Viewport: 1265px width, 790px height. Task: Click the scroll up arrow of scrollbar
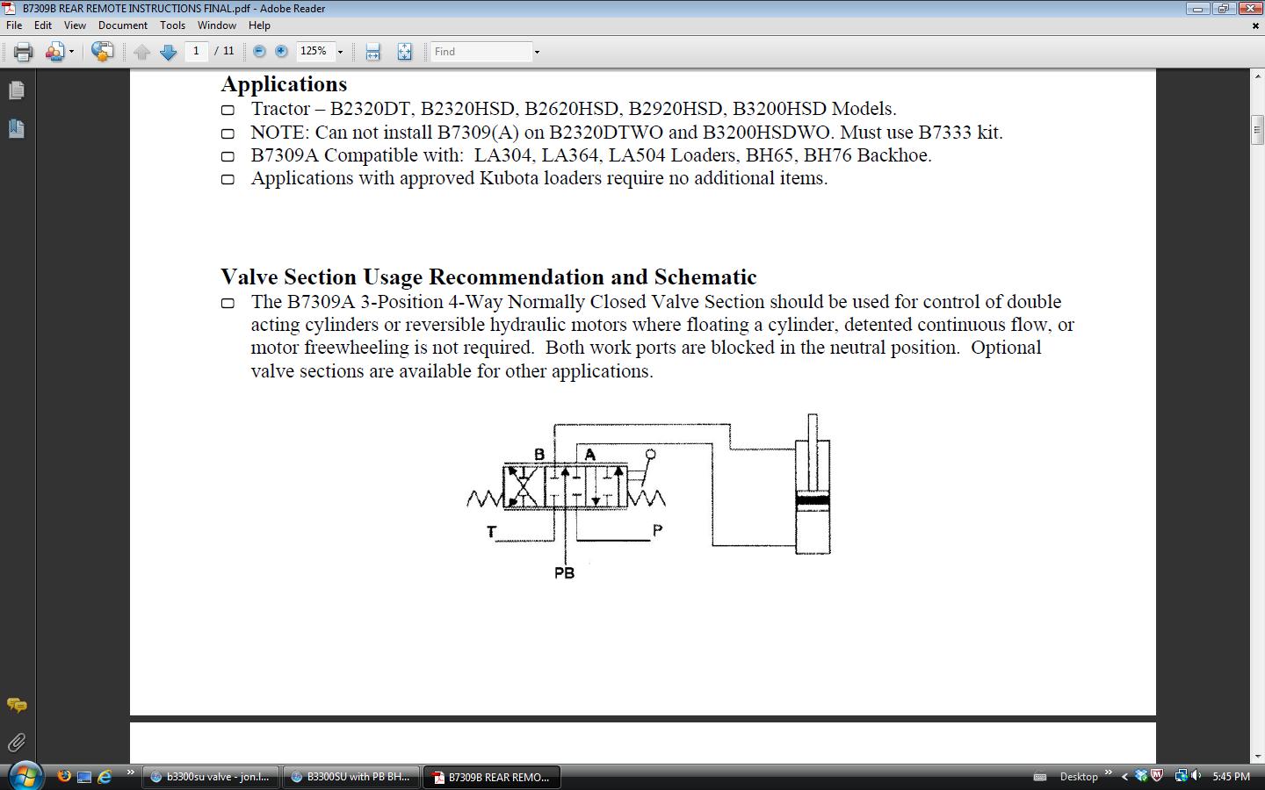click(x=1257, y=76)
